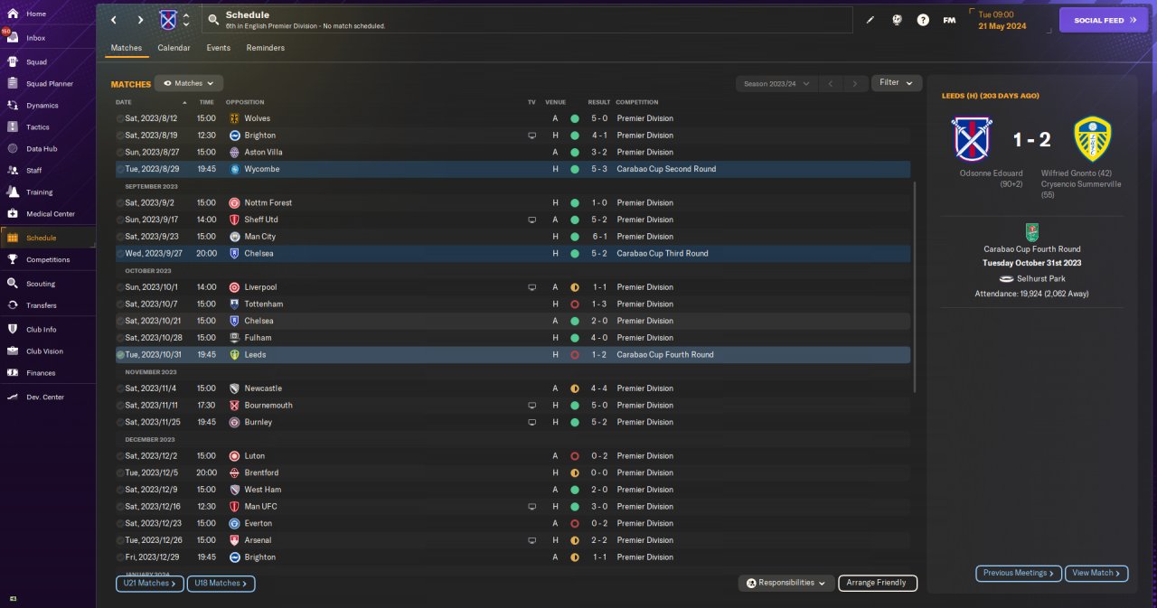Toggle selection circle for Nottm Forest match

tap(120, 203)
